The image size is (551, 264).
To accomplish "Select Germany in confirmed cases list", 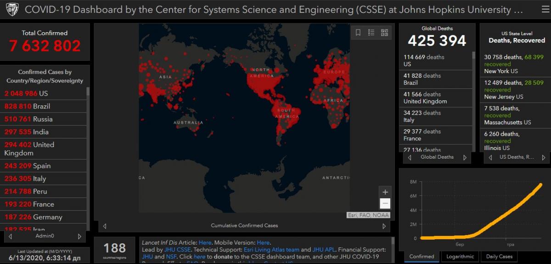I will pyautogui.click(x=43, y=218).
